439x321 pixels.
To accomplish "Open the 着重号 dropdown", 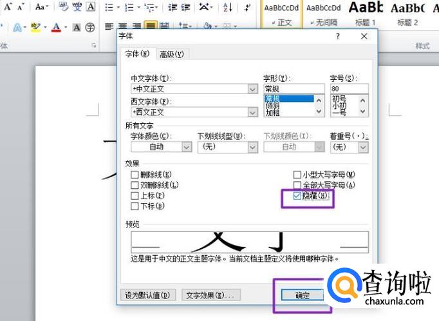I will pos(364,147).
